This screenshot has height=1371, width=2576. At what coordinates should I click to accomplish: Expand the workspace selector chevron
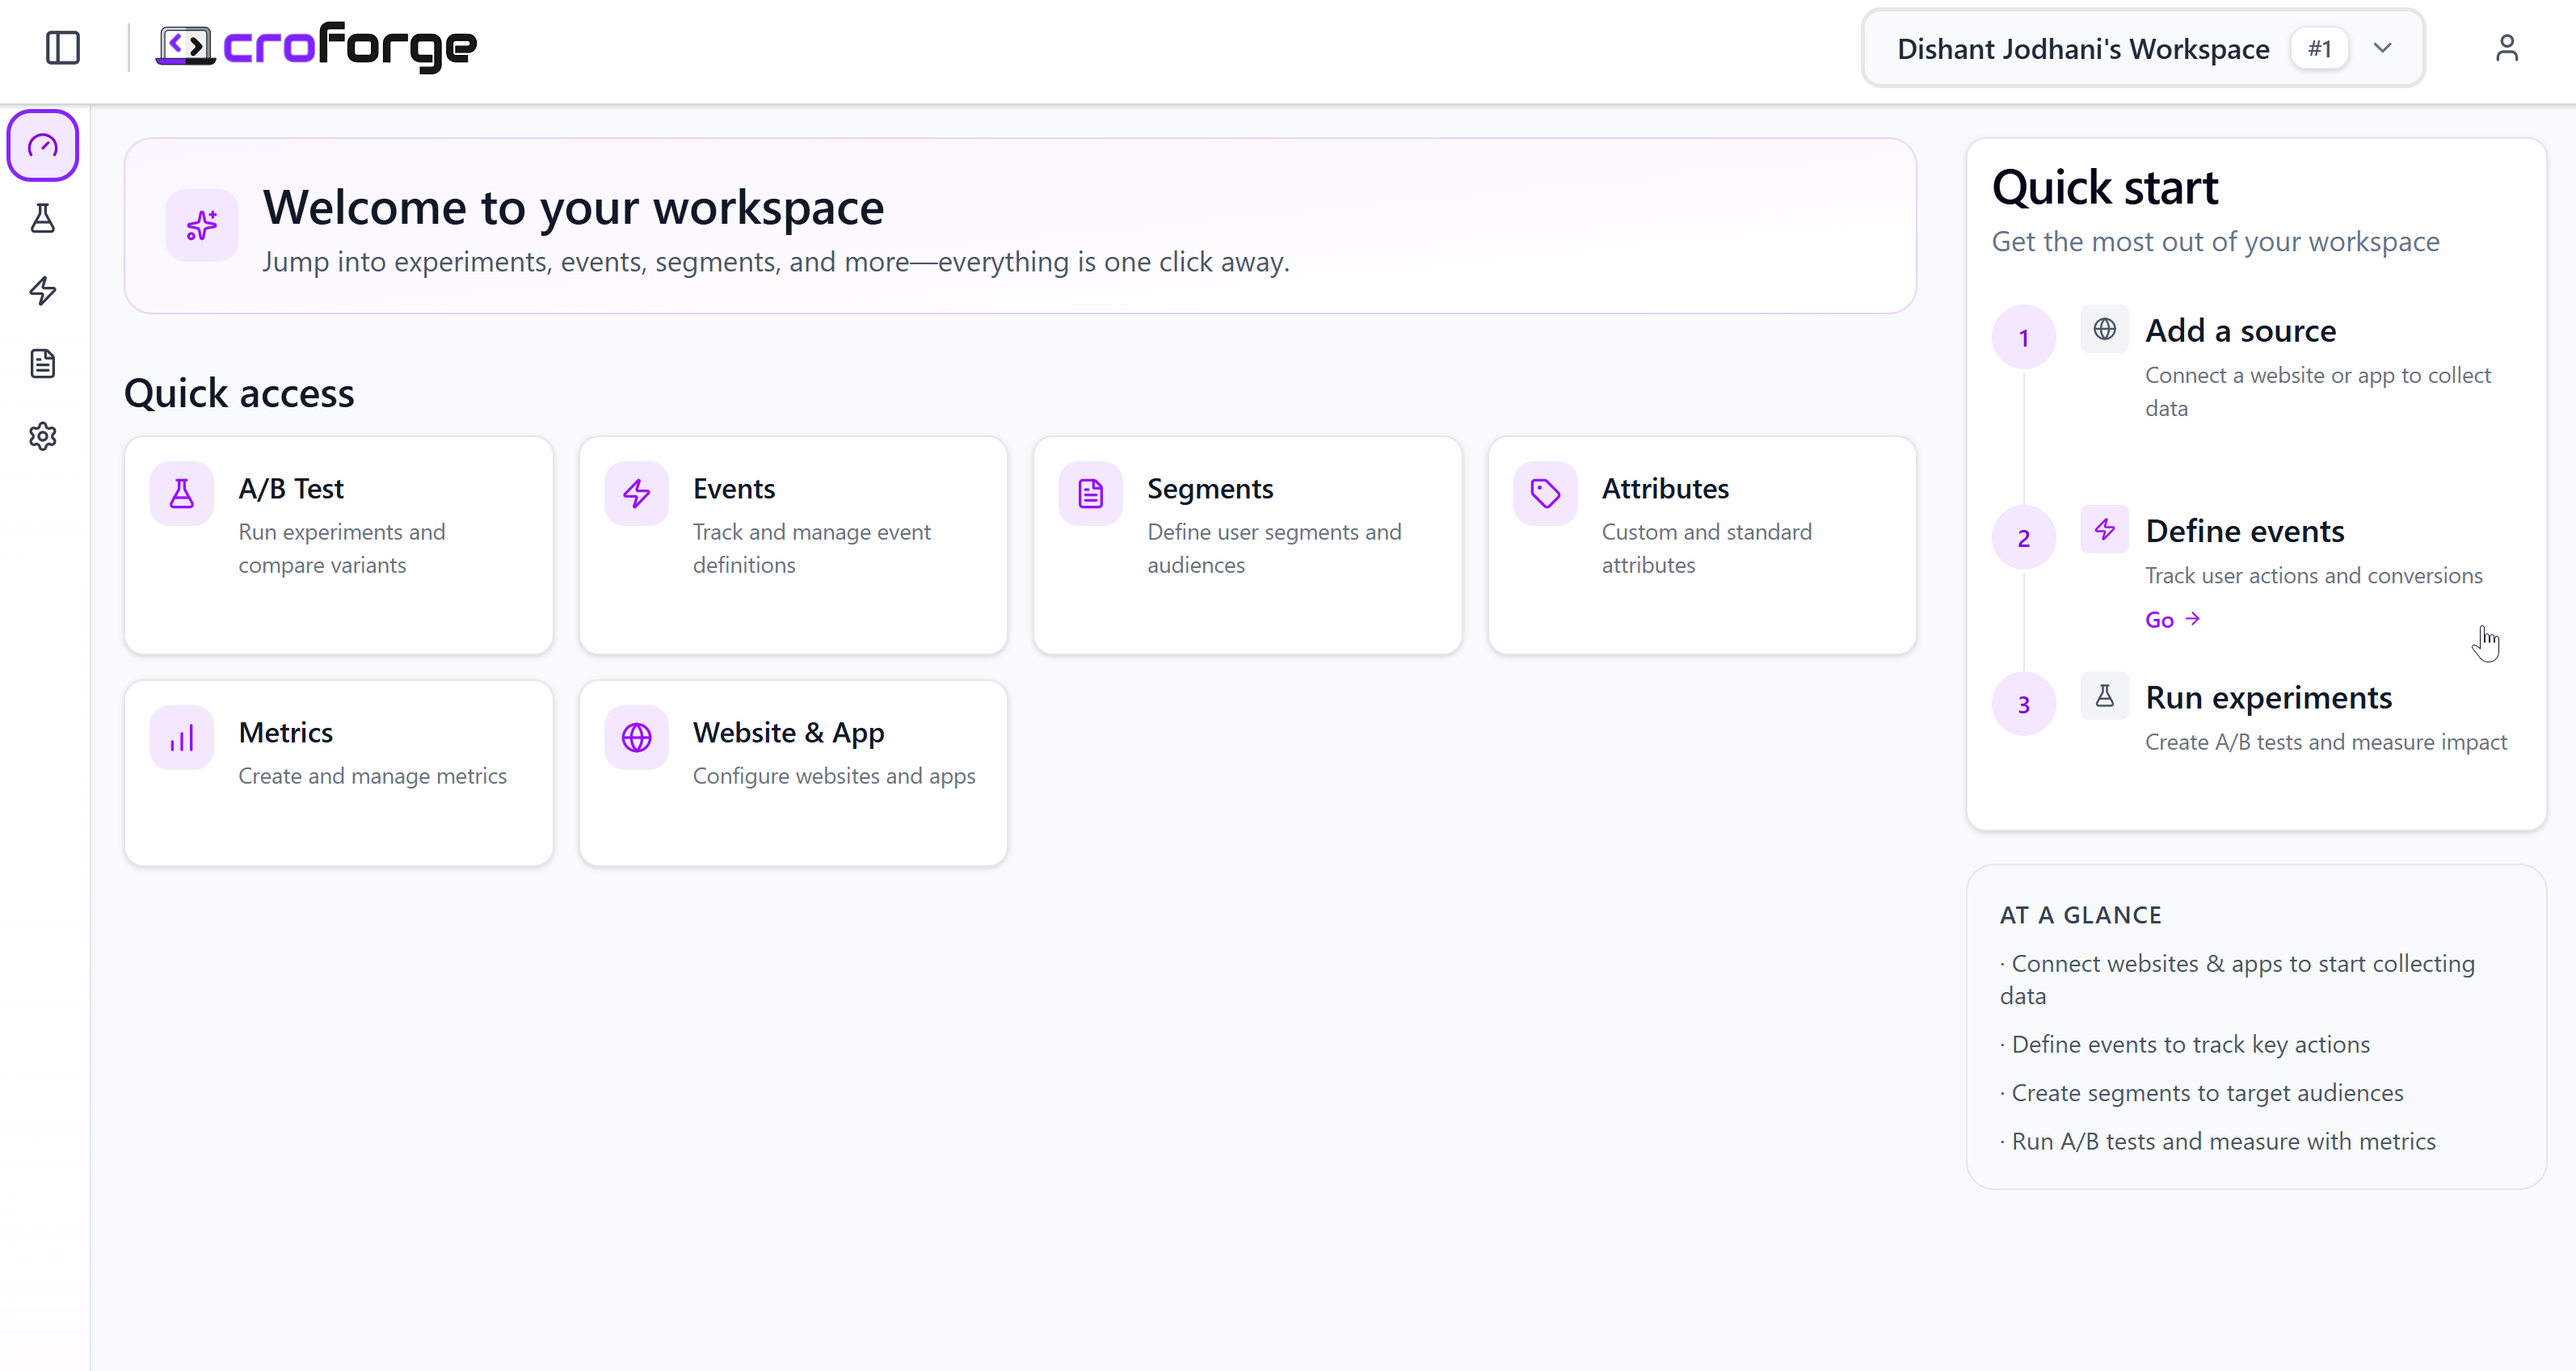2383,47
